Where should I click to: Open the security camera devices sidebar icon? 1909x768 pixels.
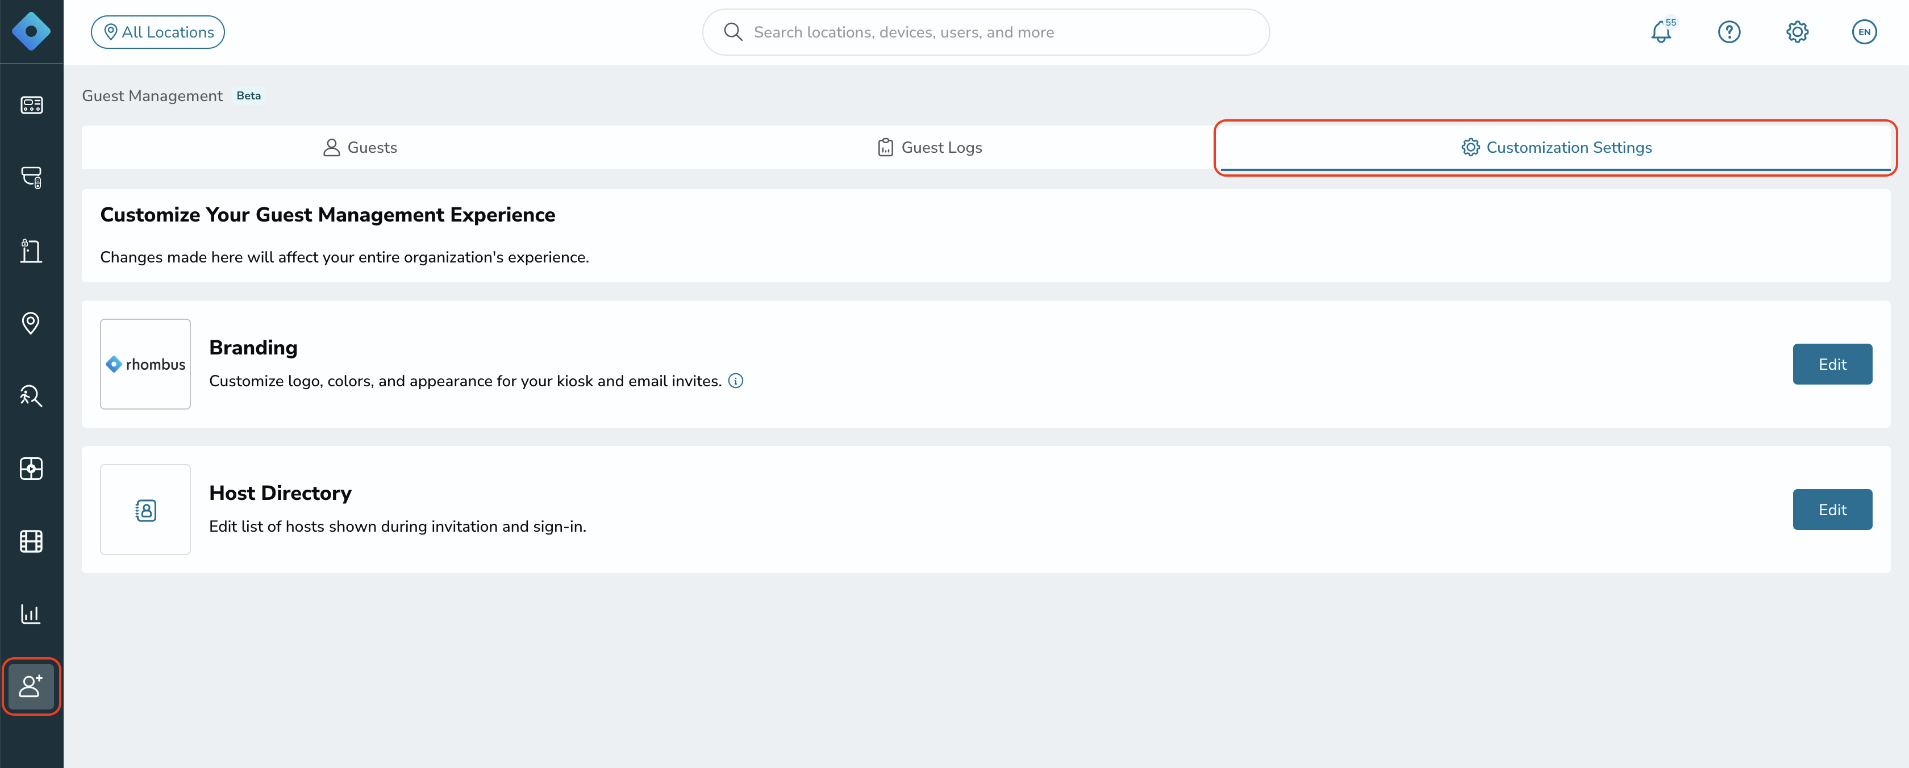pos(31,178)
